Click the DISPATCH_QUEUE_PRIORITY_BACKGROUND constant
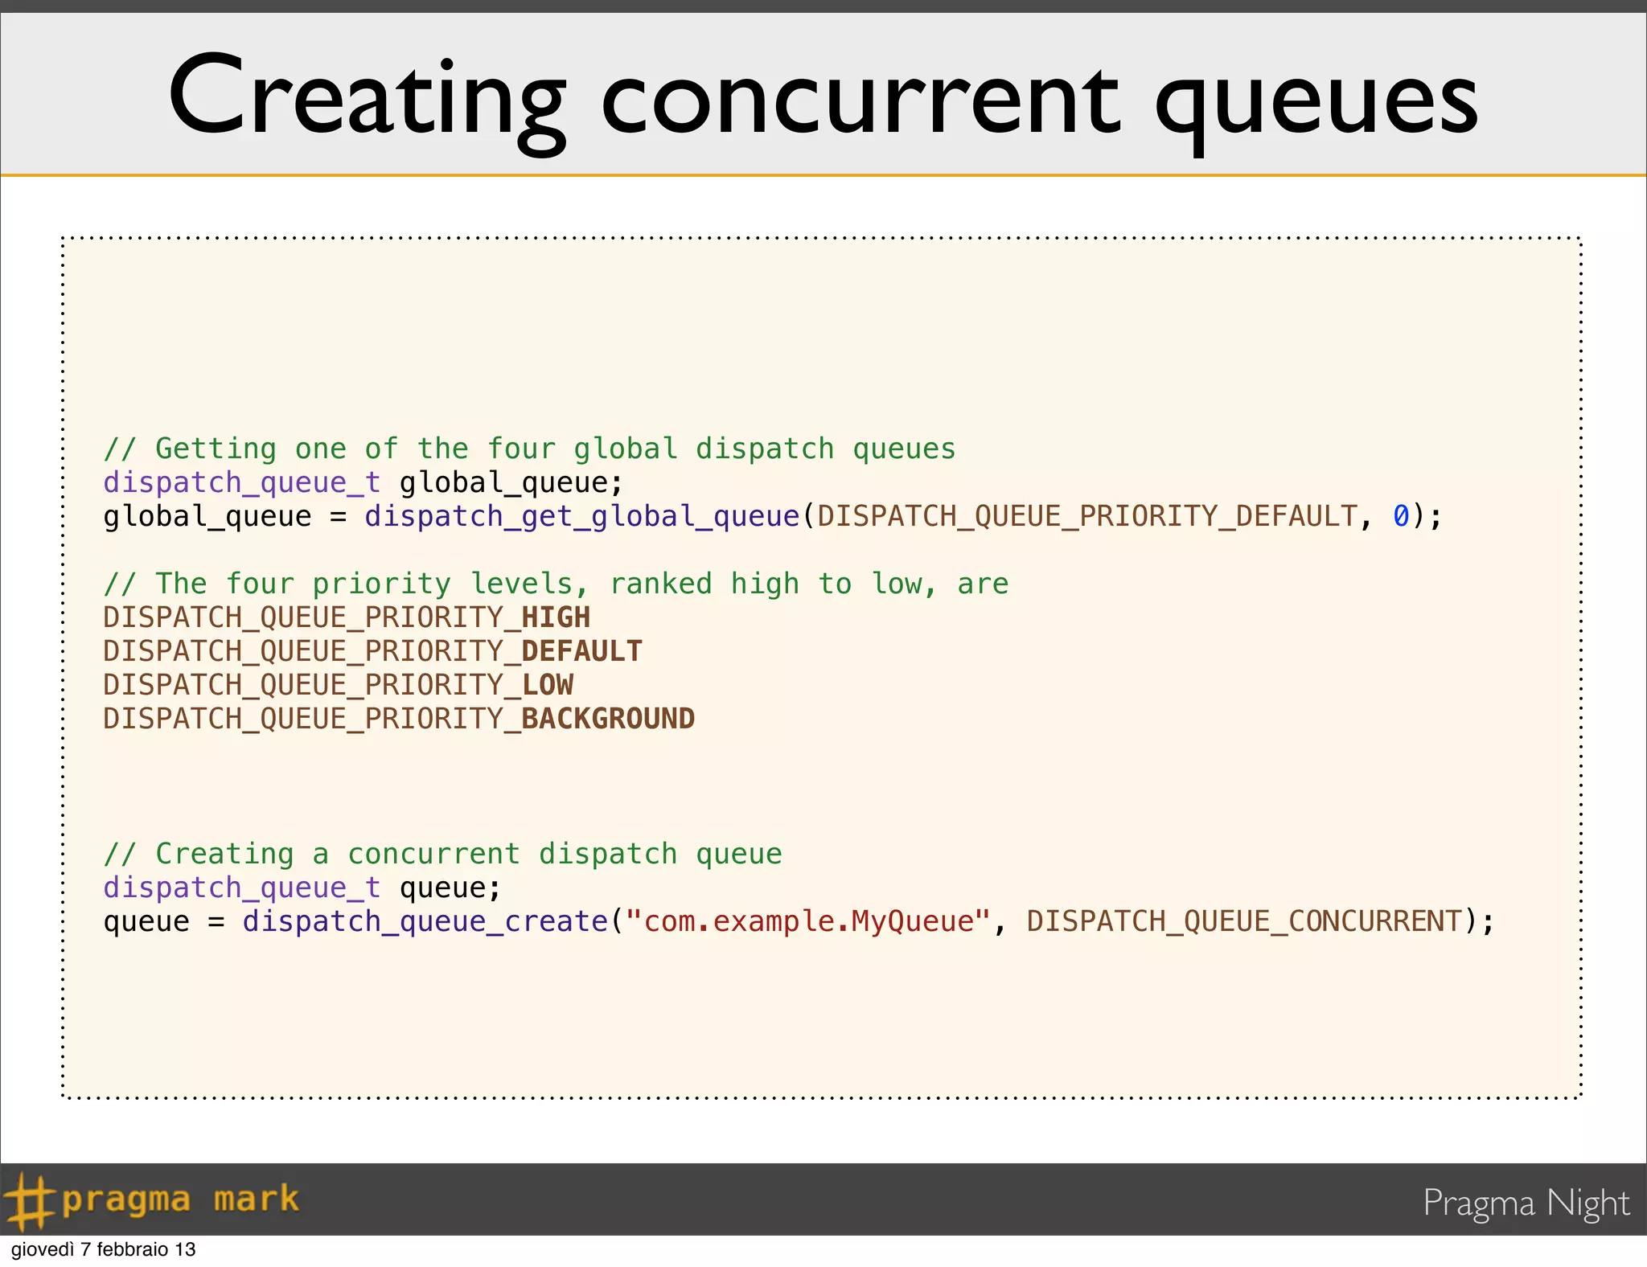The height and width of the screenshot is (1267, 1647). pos(398,719)
